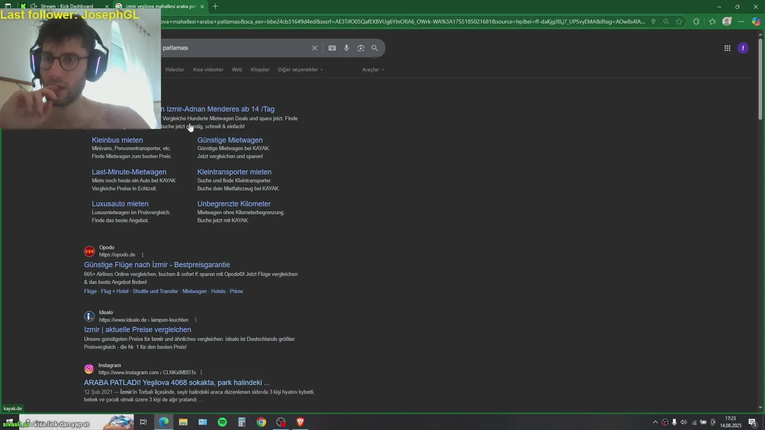The image size is (765, 430).
Task: Show hidden system tray icons
Action: (x=655, y=422)
